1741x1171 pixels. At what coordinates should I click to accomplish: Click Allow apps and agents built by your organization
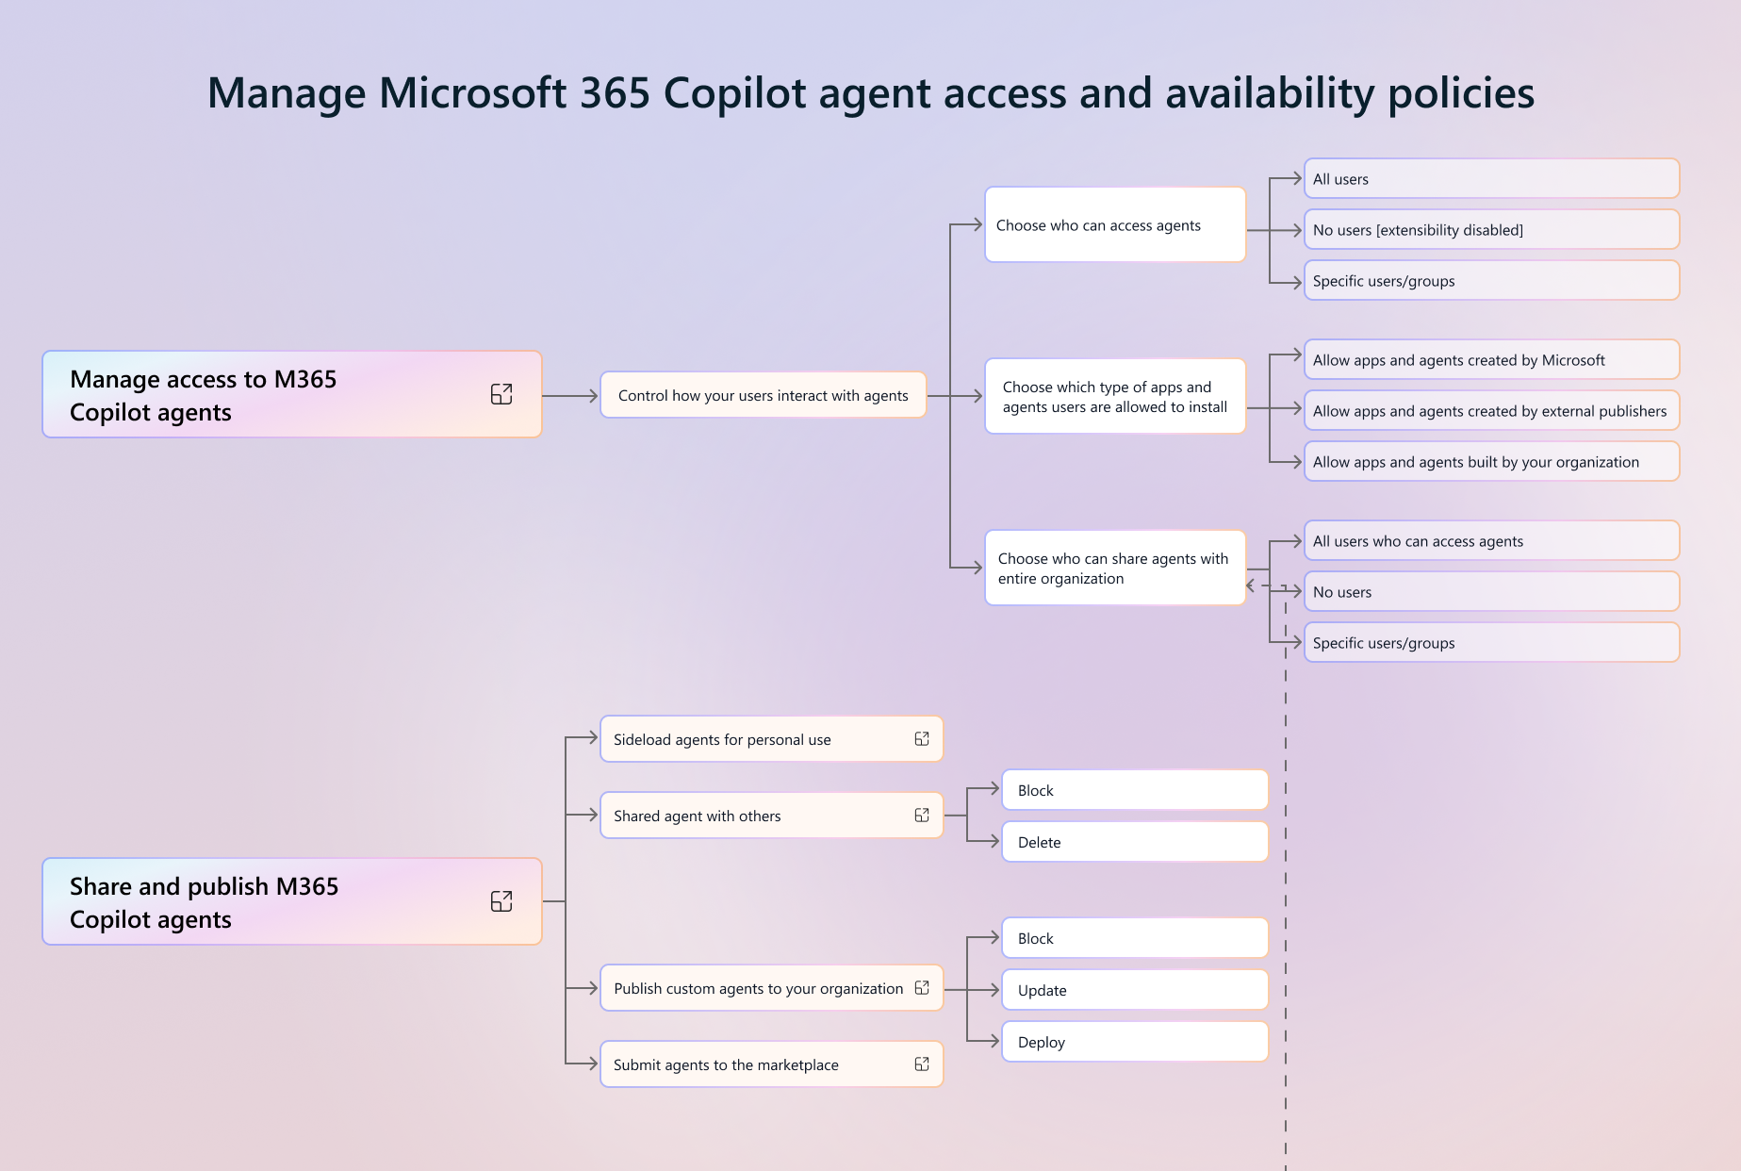pyautogui.click(x=1490, y=462)
